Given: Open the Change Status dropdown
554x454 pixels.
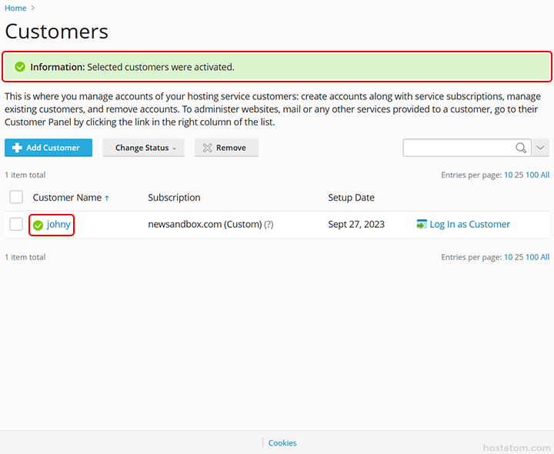Looking at the screenshot, I should pos(143,148).
